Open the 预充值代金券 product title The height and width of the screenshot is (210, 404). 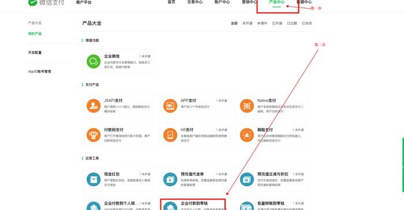[x=192, y=174]
